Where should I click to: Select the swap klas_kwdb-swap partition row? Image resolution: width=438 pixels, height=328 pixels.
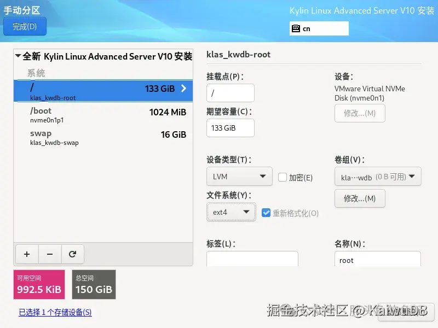click(x=103, y=138)
